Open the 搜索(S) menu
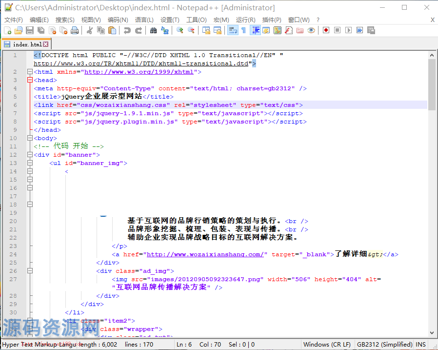This screenshot has height=350, width=438. 65,20
